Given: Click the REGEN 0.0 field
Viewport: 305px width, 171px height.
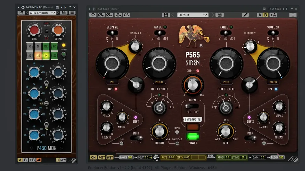Looking at the screenshot, I should (x=224, y=157).
